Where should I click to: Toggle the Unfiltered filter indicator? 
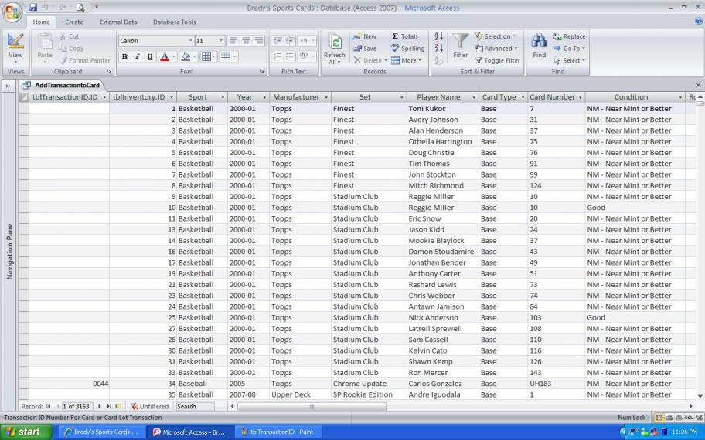[150, 406]
